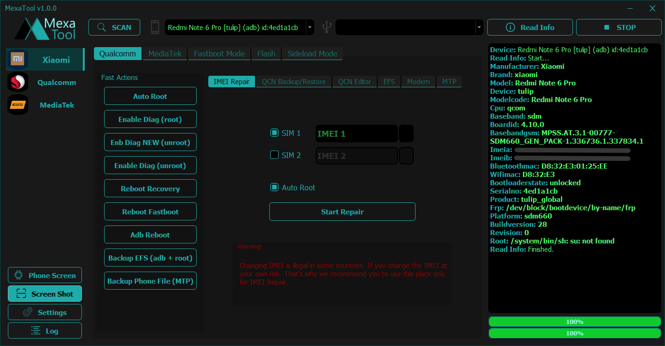This screenshot has height=346, width=665.
Task: Click the STOP button
Action: [619, 27]
